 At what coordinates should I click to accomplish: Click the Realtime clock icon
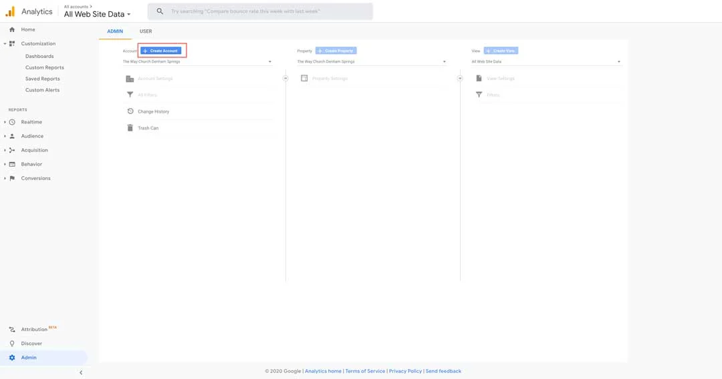12,122
